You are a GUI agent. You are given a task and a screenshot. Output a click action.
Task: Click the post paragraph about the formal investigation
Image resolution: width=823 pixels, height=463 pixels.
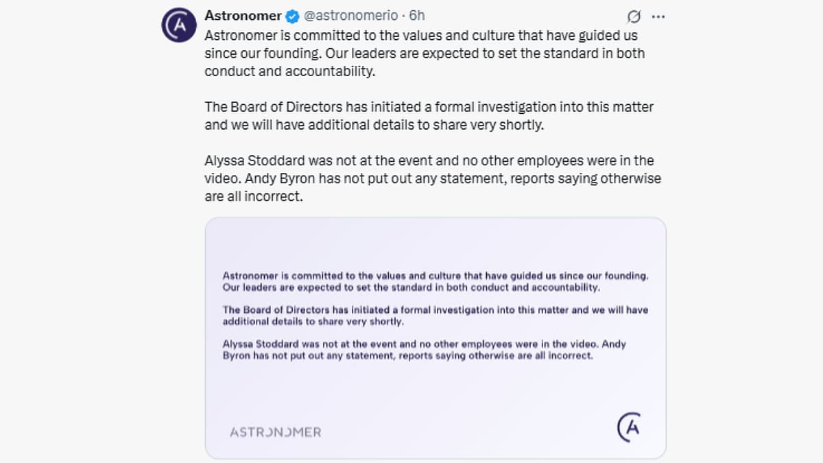[429, 116]
